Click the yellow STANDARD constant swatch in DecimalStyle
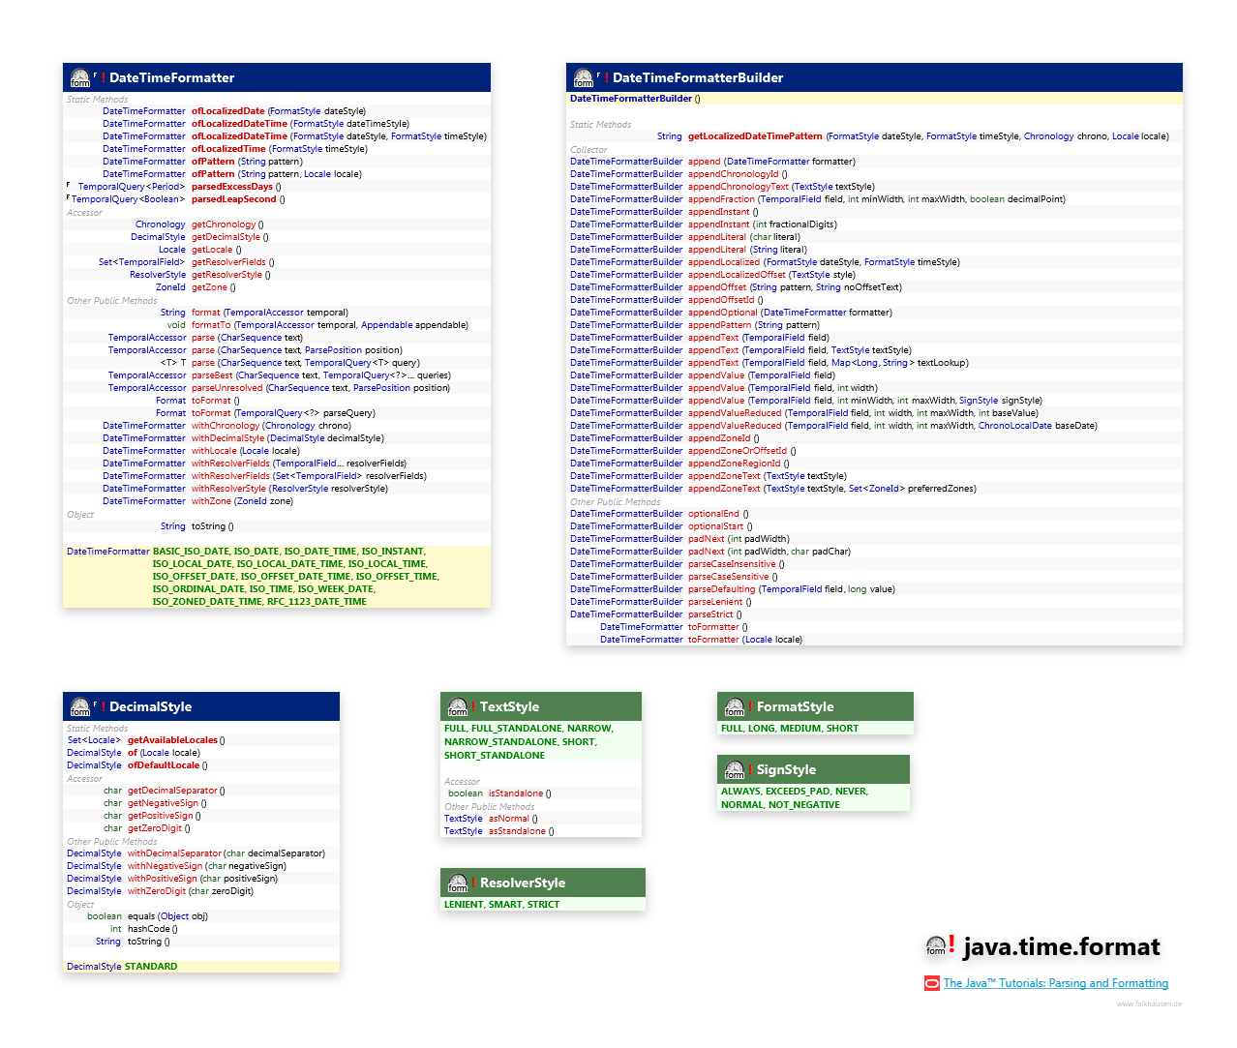1237x1048 pixels. 150,966
